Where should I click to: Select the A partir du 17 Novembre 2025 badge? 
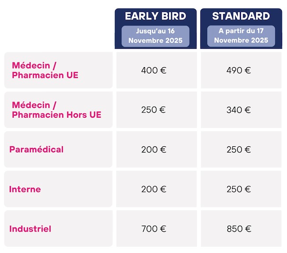pyautogui.click(x=241, y=36)
